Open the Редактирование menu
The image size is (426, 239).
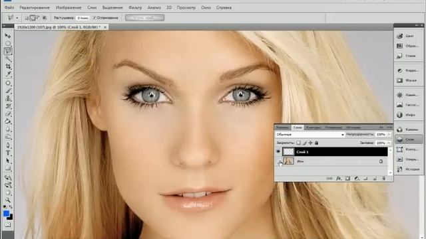click(35, 7)
